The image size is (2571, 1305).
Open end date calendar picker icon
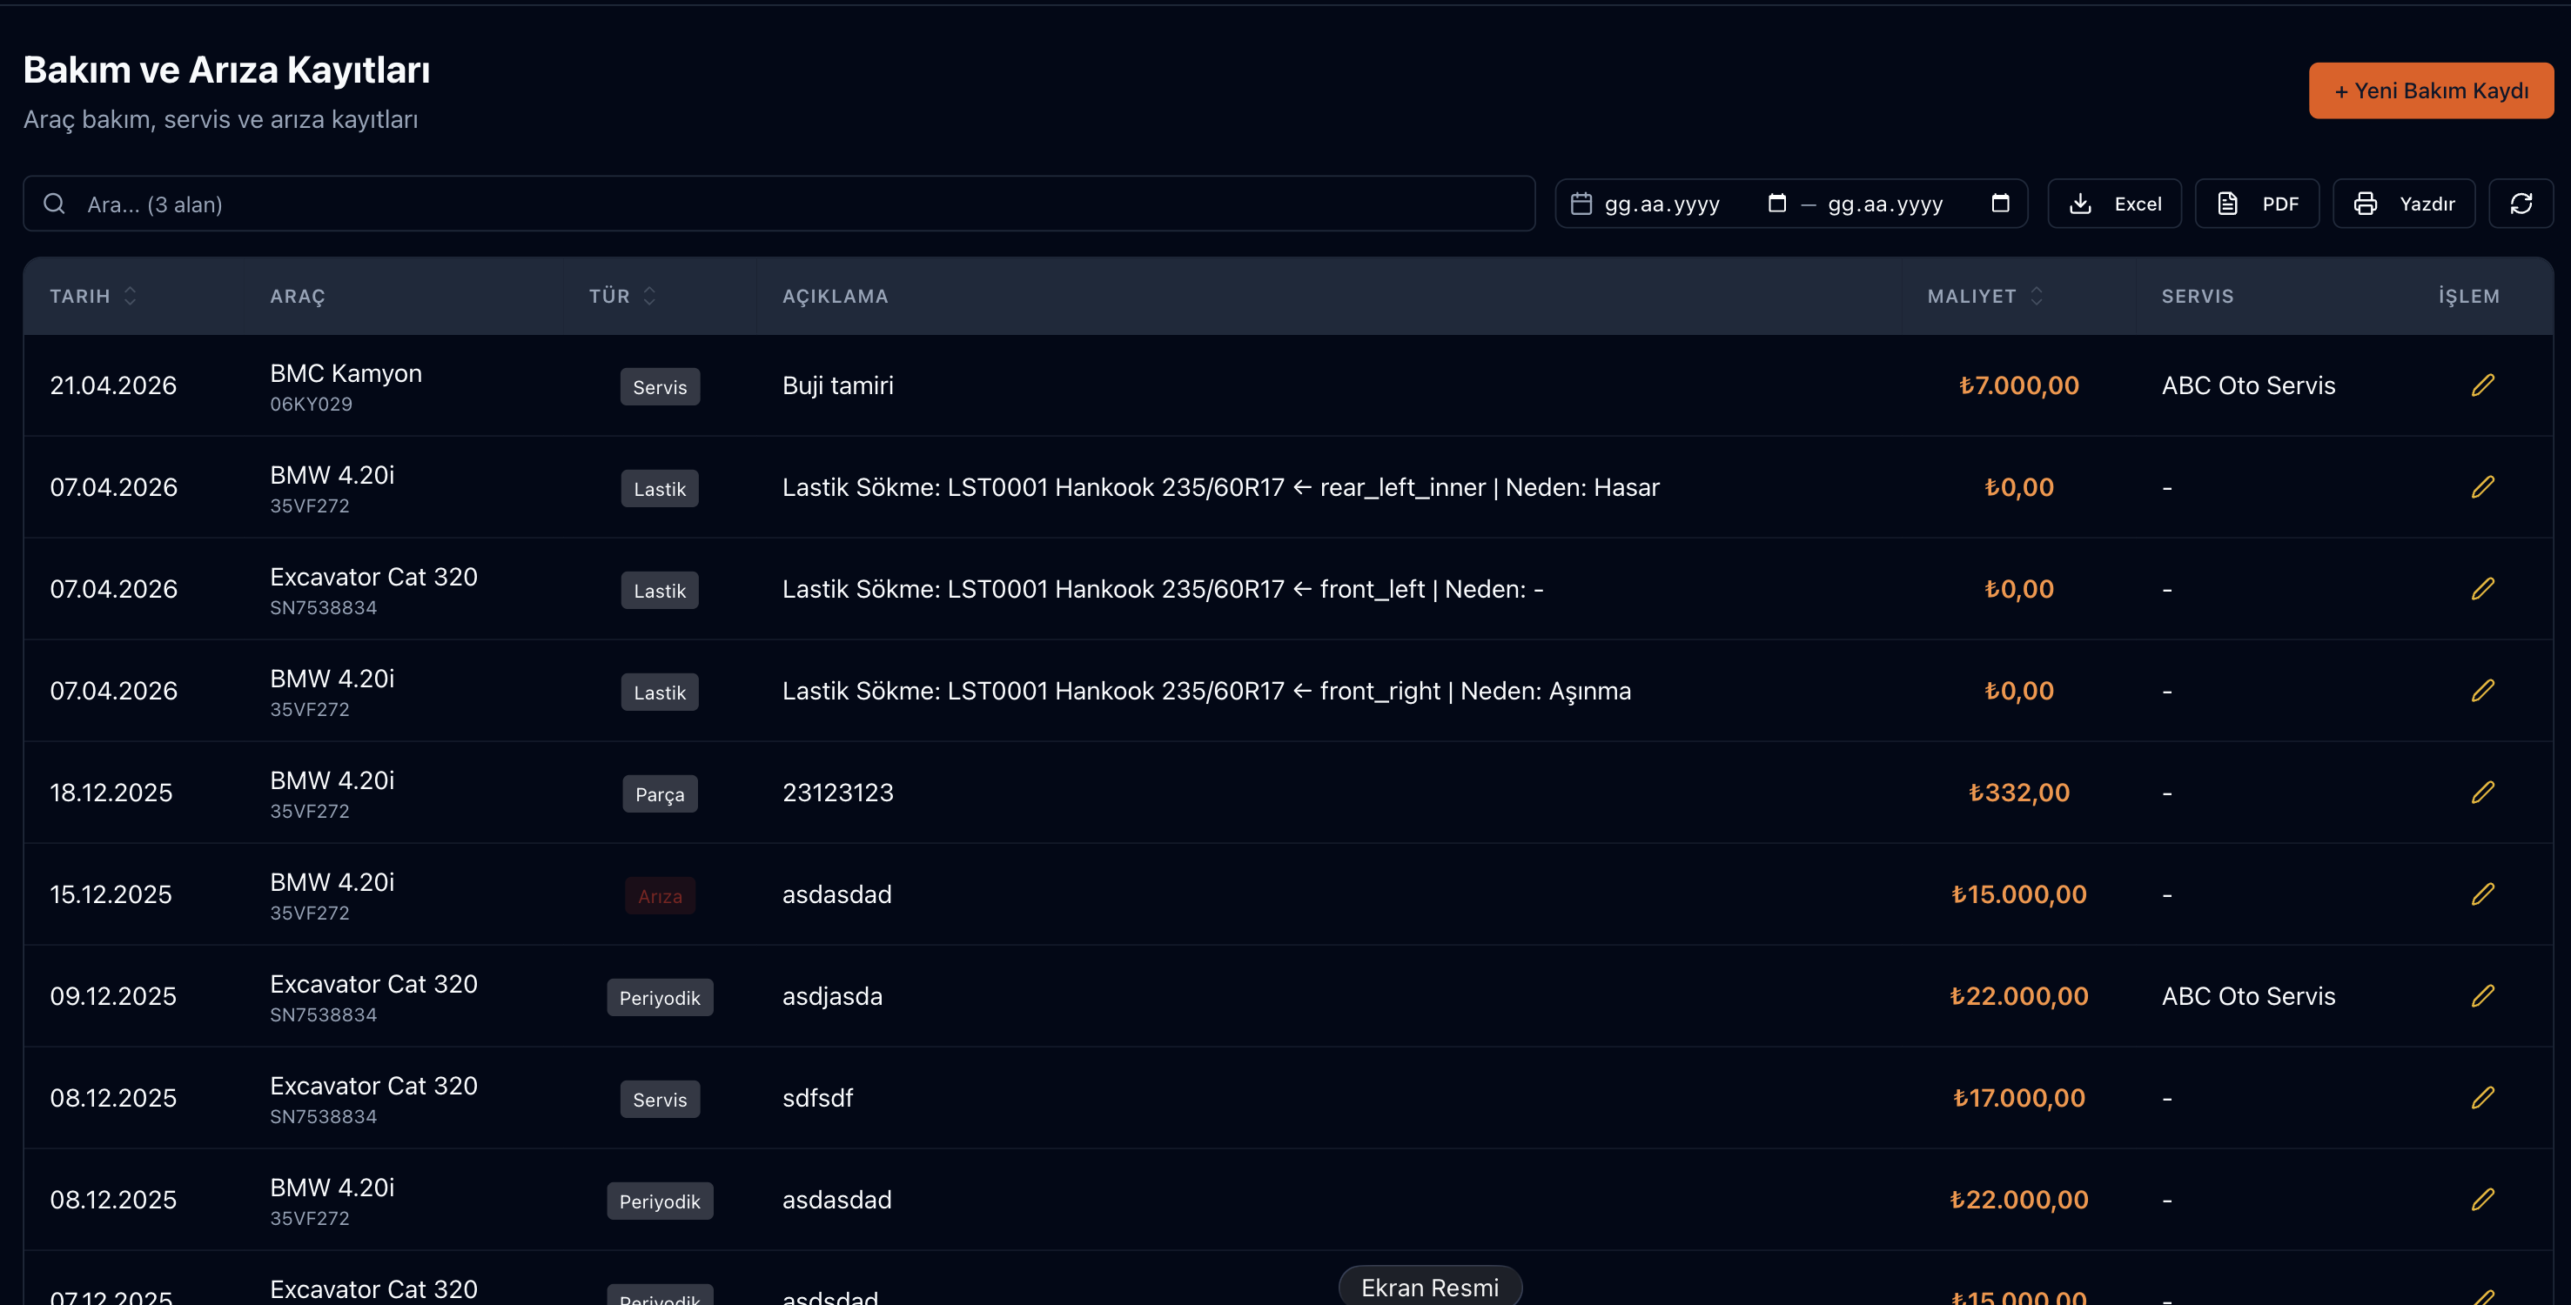tap(2000, 204)
